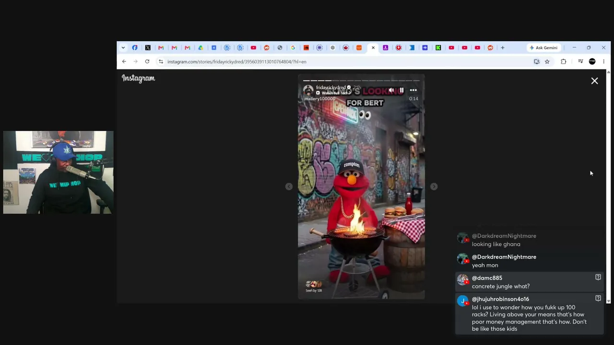
Task: Open the icon beside the @damc885 chat message
Action: (598, 277)
